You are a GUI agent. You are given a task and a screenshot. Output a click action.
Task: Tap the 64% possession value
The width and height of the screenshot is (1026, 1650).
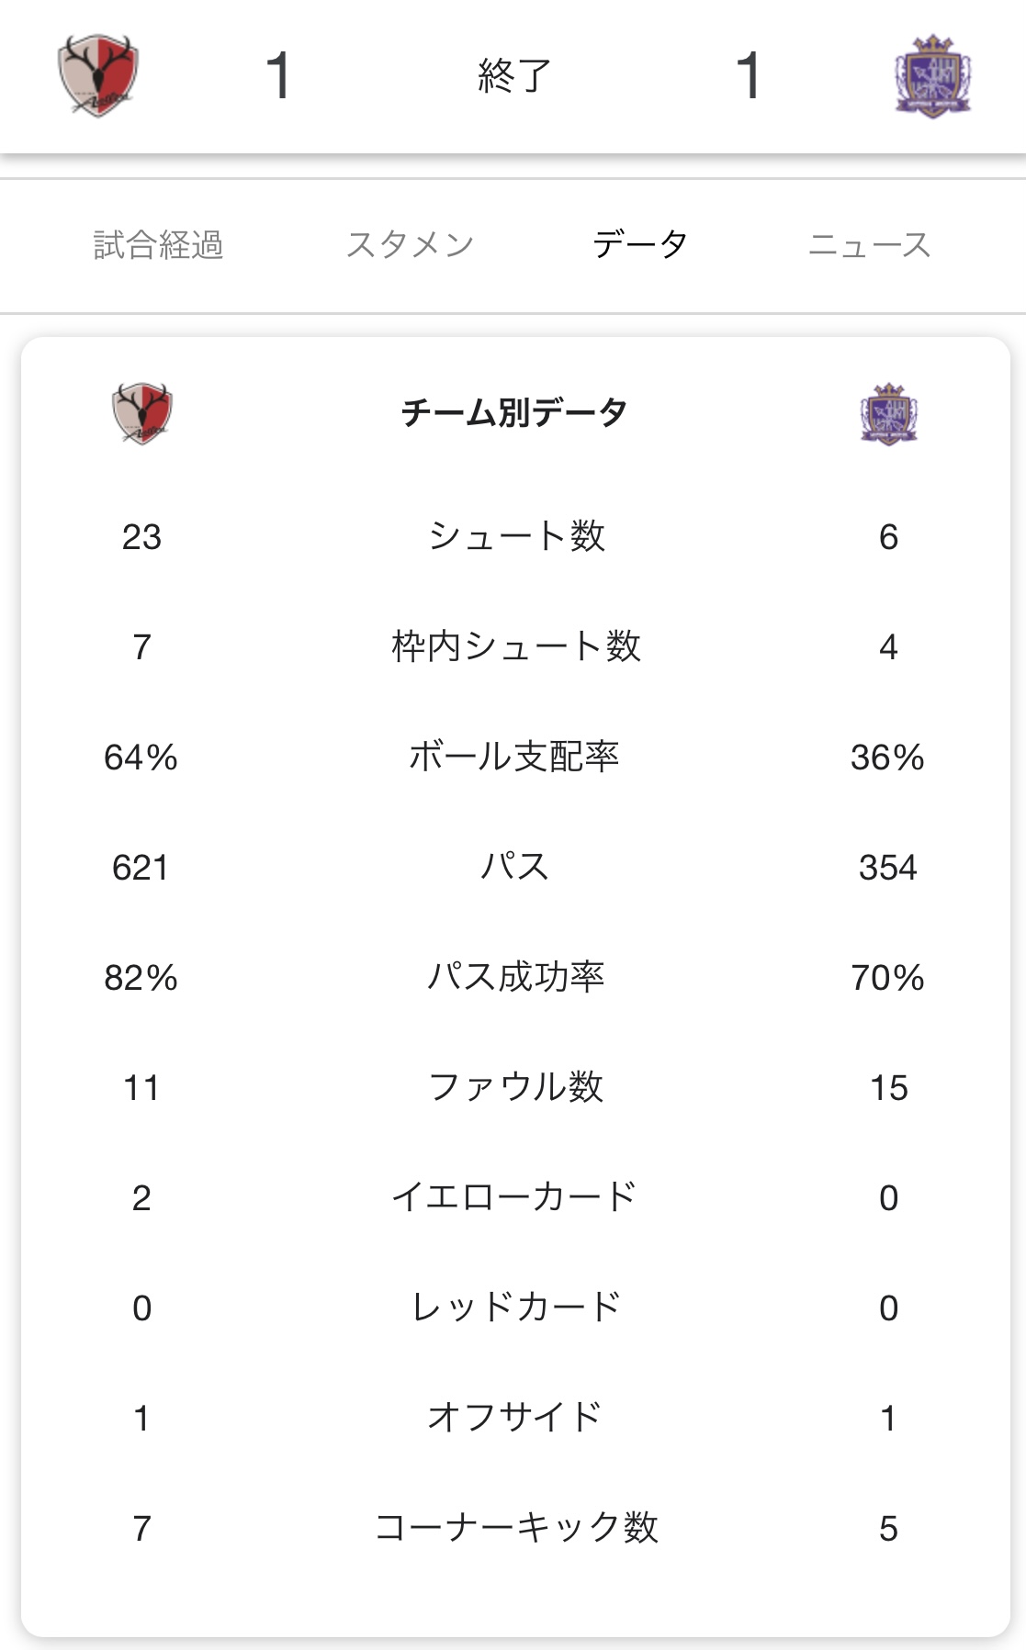click(x=141, y=758)
